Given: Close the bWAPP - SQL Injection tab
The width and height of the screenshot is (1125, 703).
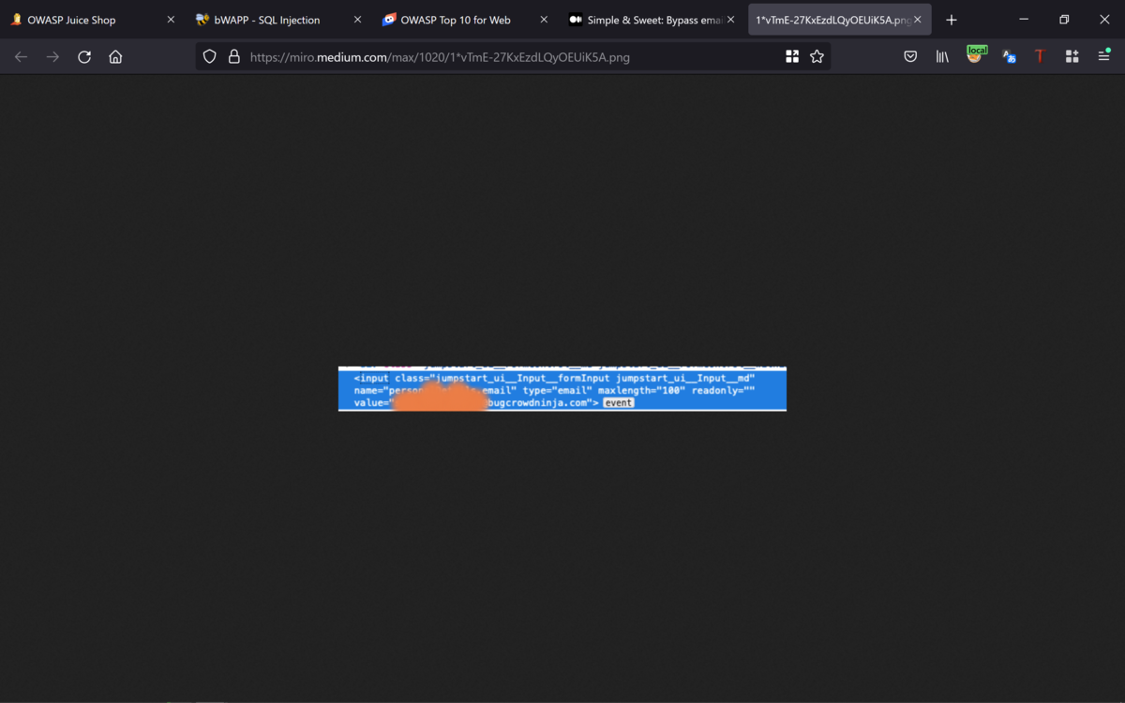Looking at the screenshot, I should [x=357, y=20].
